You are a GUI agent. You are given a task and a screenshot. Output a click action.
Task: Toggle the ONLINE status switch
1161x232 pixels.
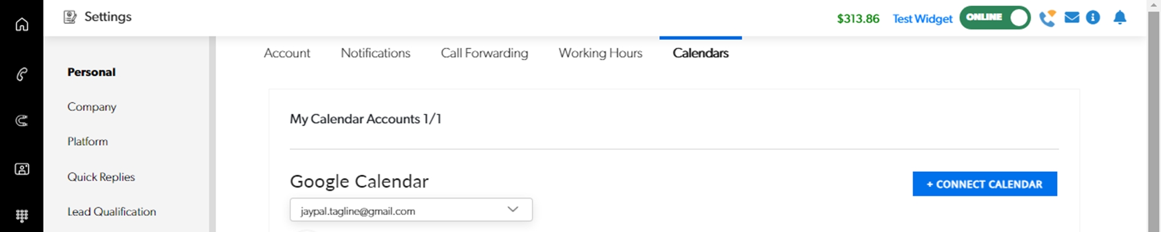pos(994,18)
